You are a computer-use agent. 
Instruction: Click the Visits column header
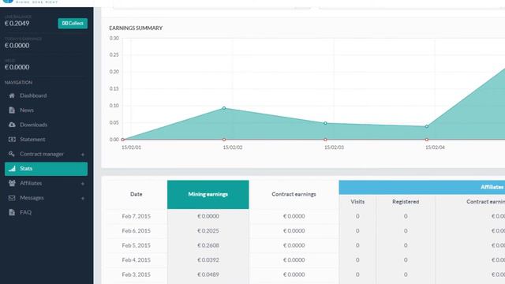pos(357,202)
